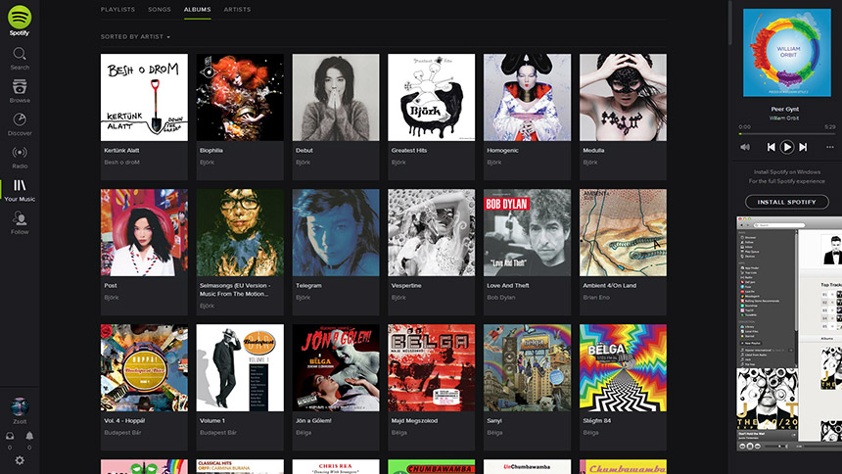842x474 pixels.
Task: Open the Biophilia album cover
Action: click(240, 97)
